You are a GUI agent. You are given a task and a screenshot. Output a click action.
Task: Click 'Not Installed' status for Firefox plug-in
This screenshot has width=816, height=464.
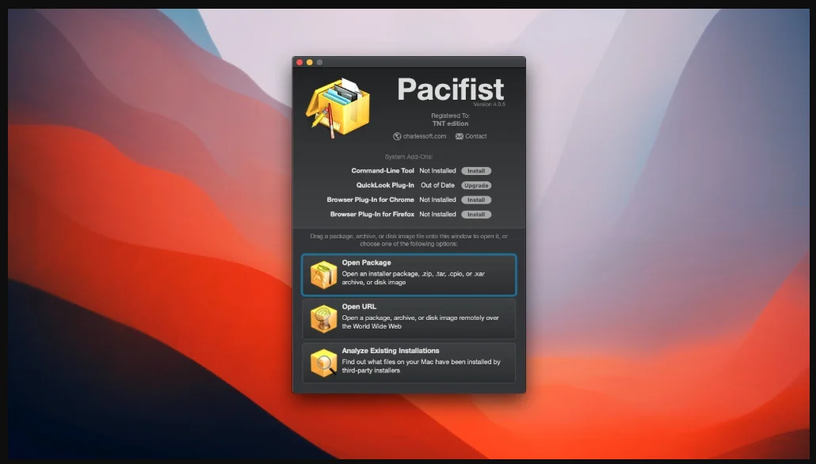tap(437, 215)
